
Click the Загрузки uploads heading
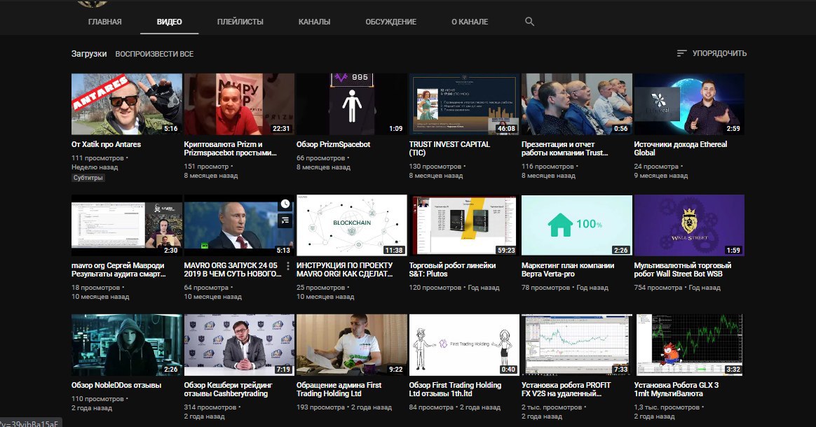coord(89,54)
